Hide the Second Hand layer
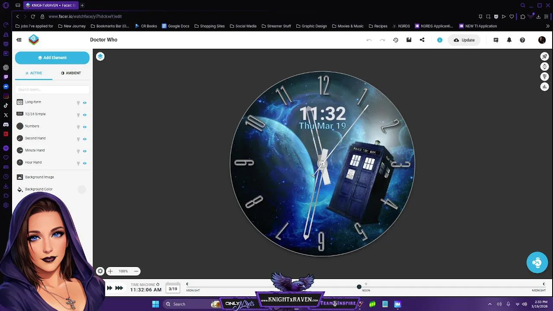The image size is (553, 311). (85, 139)
